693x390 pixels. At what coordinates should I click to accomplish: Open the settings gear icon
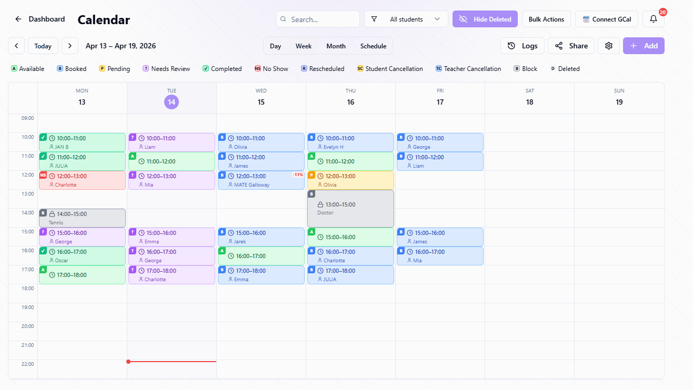(609, 46)
